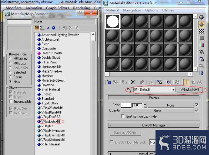Select Scene radio button
Viewport: 209px width, 155px height.
10,77
